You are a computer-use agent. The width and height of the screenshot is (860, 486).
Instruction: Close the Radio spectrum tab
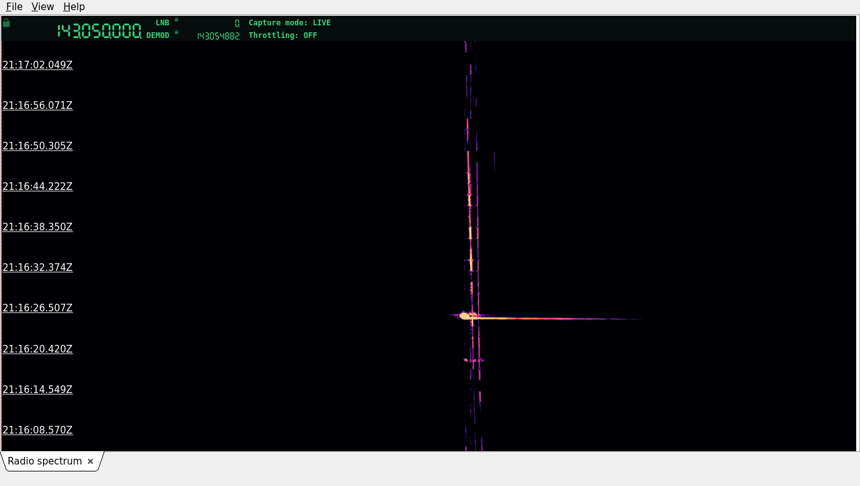tap(90, 461)
